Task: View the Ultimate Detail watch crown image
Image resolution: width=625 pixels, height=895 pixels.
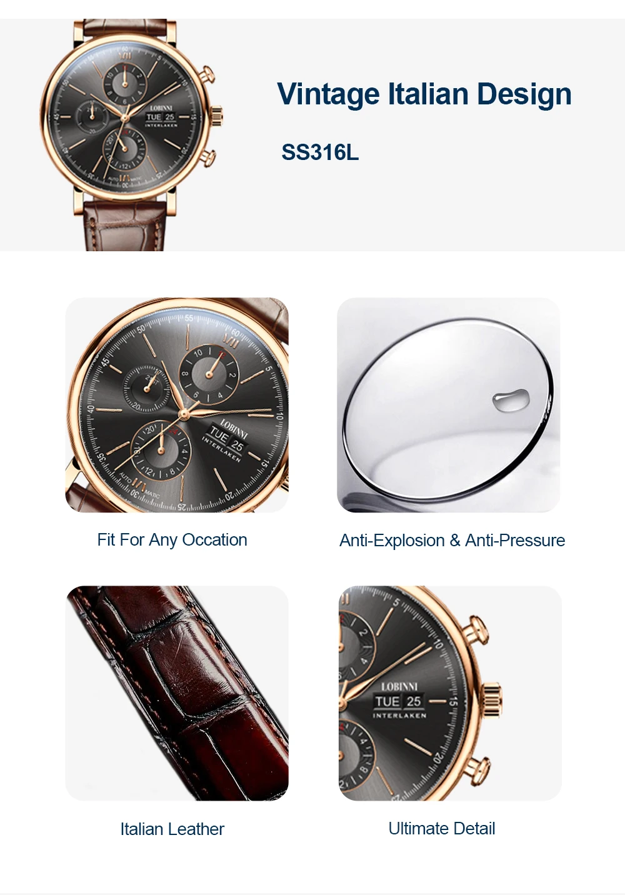Action: pos(450,693)
